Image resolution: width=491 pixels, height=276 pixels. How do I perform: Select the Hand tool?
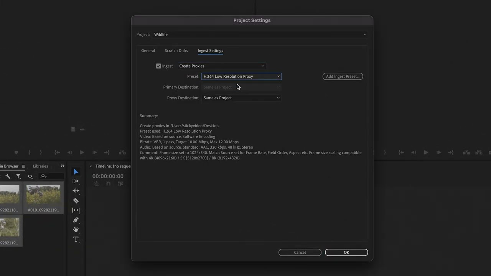(76, 230)
